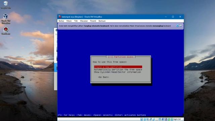Close the VirtualBox VM window
215x121 pixels.
pyautogui.click(x=180, y=17)
